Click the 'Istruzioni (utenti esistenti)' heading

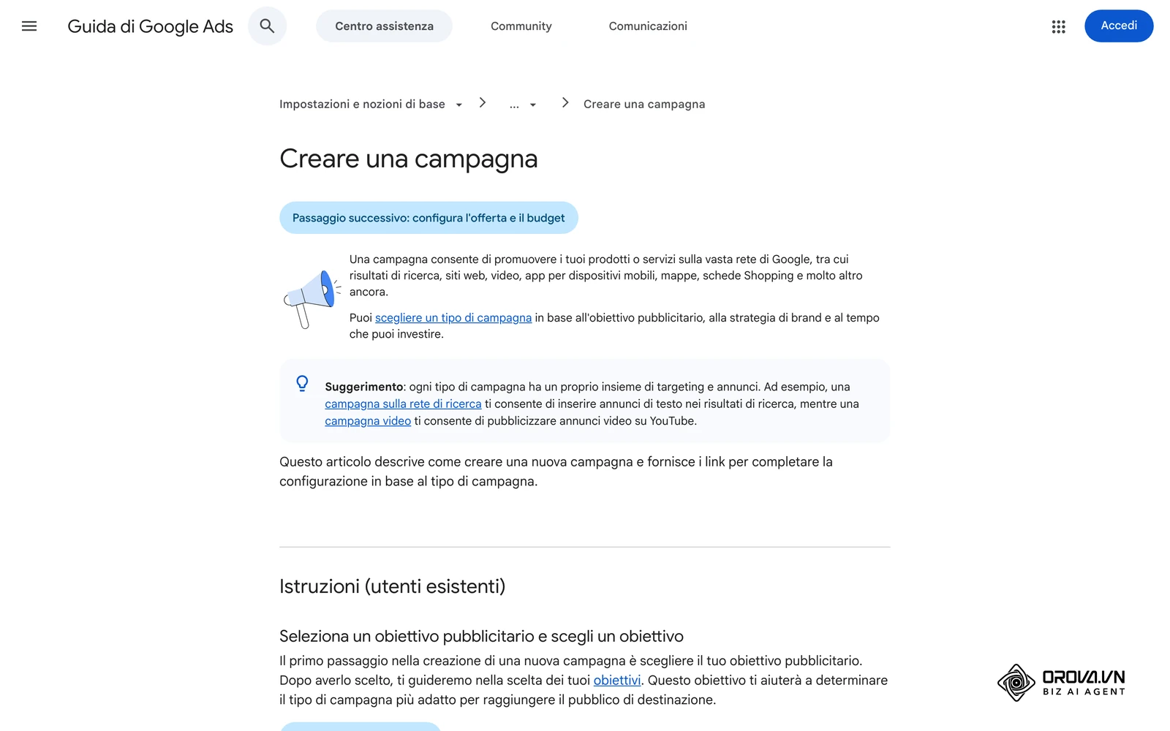[393, 586]
